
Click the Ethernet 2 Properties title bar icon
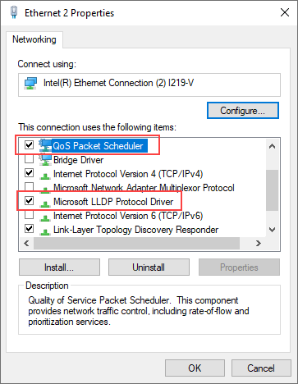(x=14, y=12)
